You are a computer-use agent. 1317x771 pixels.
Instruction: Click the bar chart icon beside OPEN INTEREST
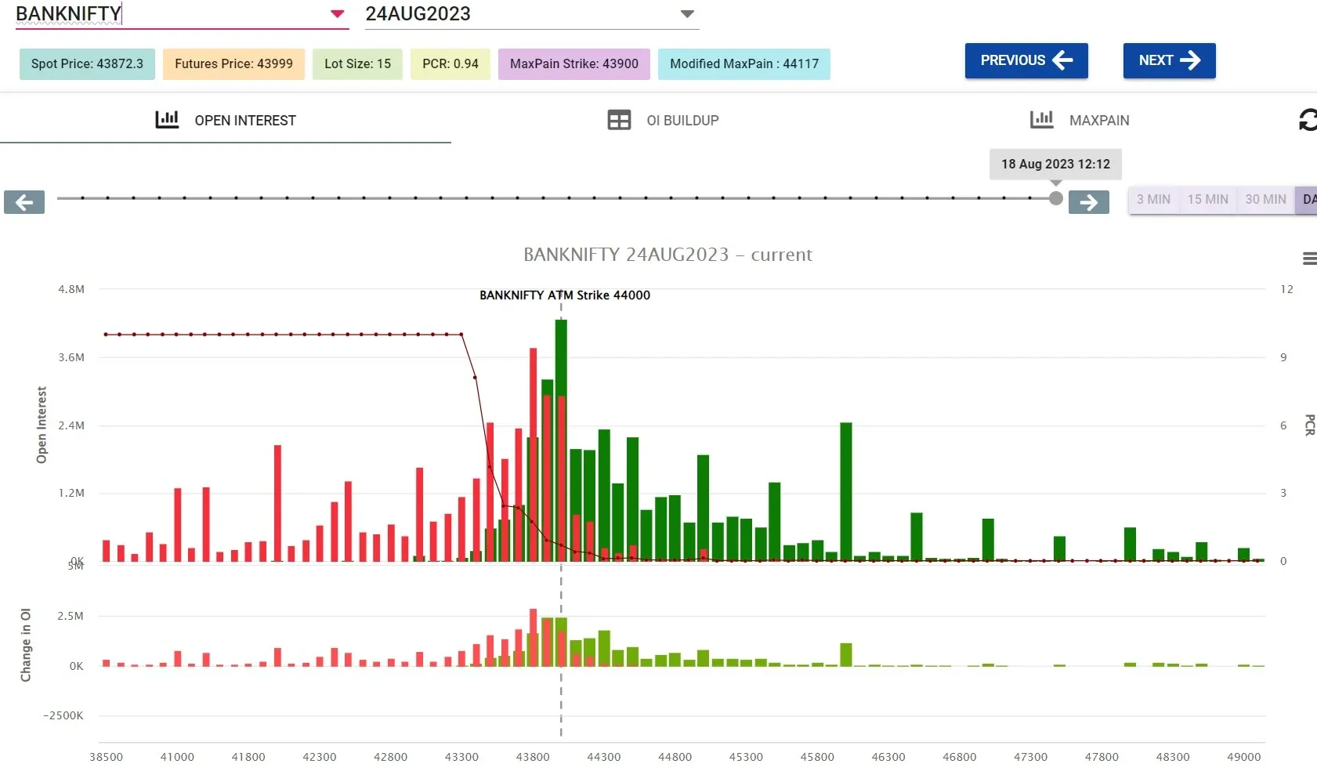167,119
